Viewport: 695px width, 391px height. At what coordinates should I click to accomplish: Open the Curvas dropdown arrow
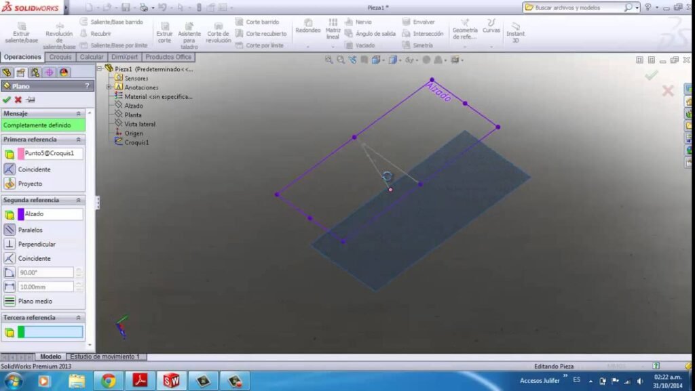[x=491, y=46]
